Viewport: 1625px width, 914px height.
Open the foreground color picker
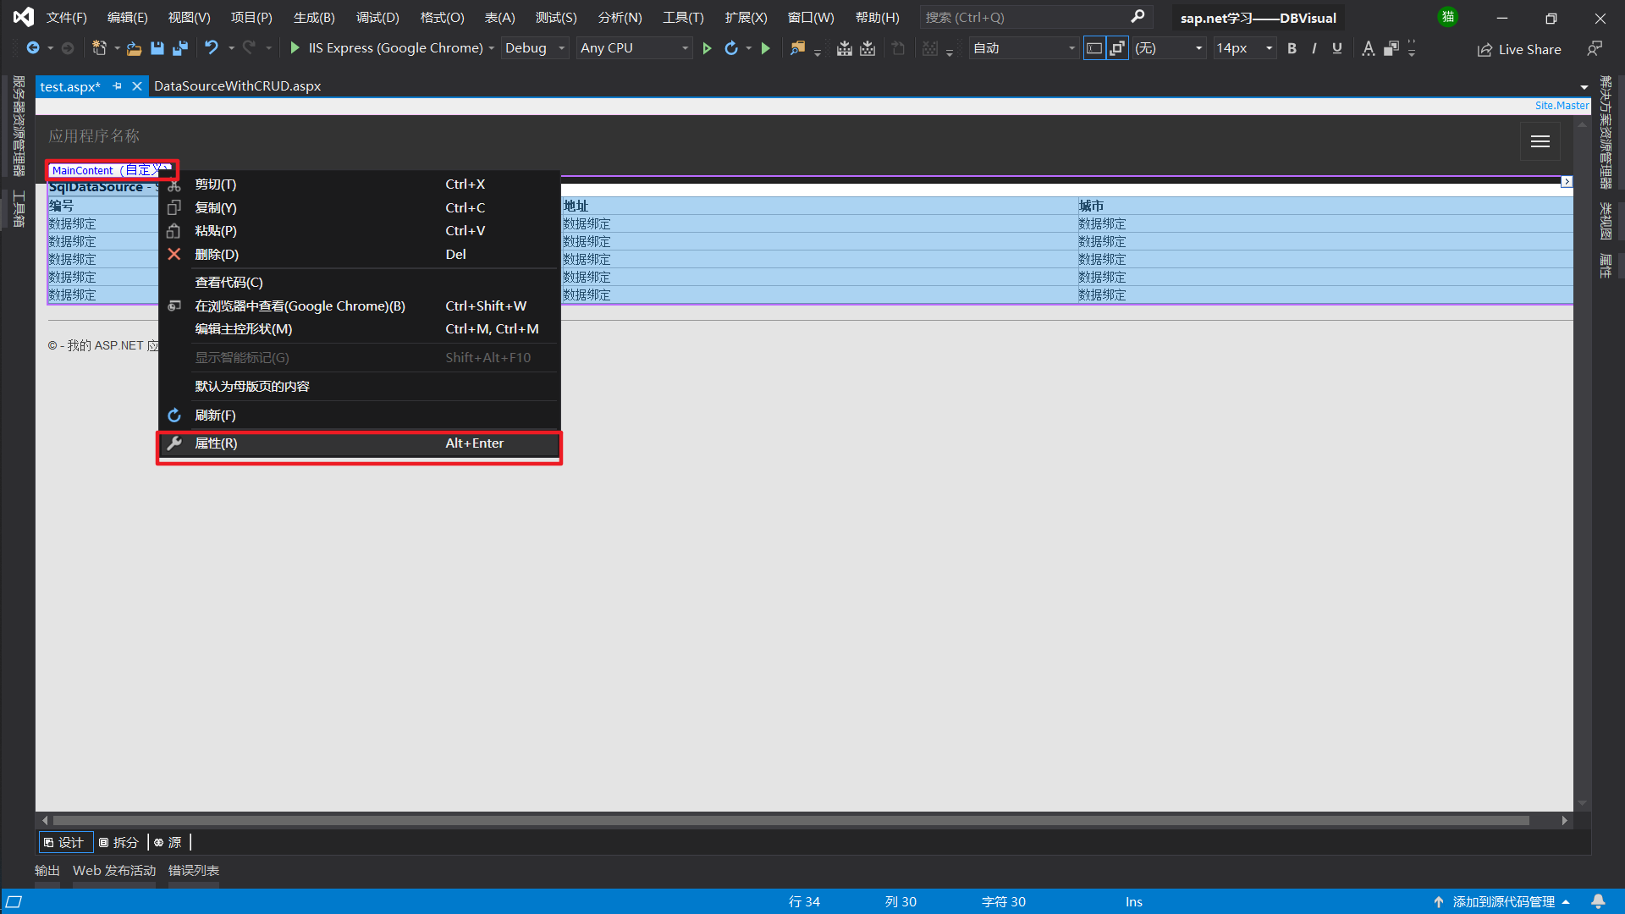[1368, 48]
